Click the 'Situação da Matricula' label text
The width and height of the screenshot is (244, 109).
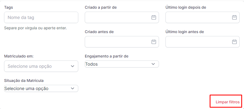pyautogui.click(x=24, y=81)
